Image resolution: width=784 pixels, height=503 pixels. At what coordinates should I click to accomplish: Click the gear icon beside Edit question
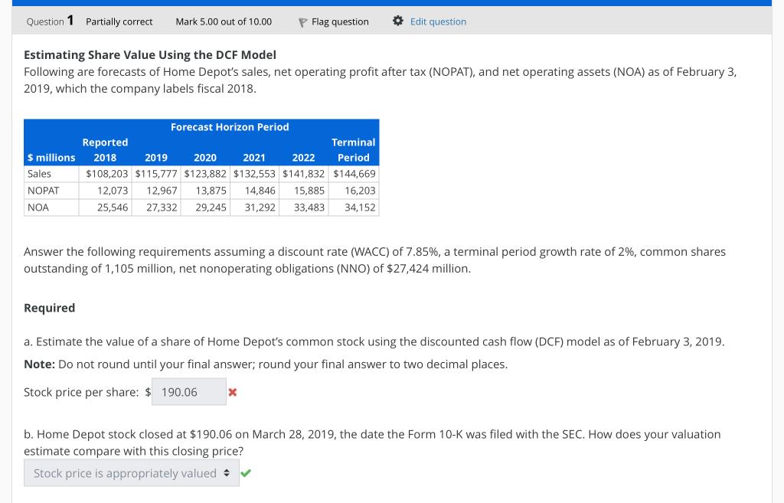398,21
